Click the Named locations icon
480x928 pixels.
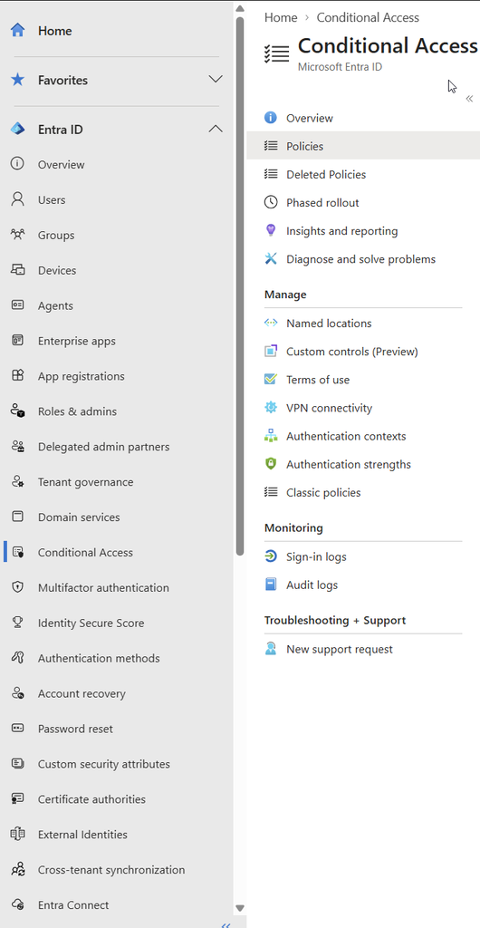[271, 324]
